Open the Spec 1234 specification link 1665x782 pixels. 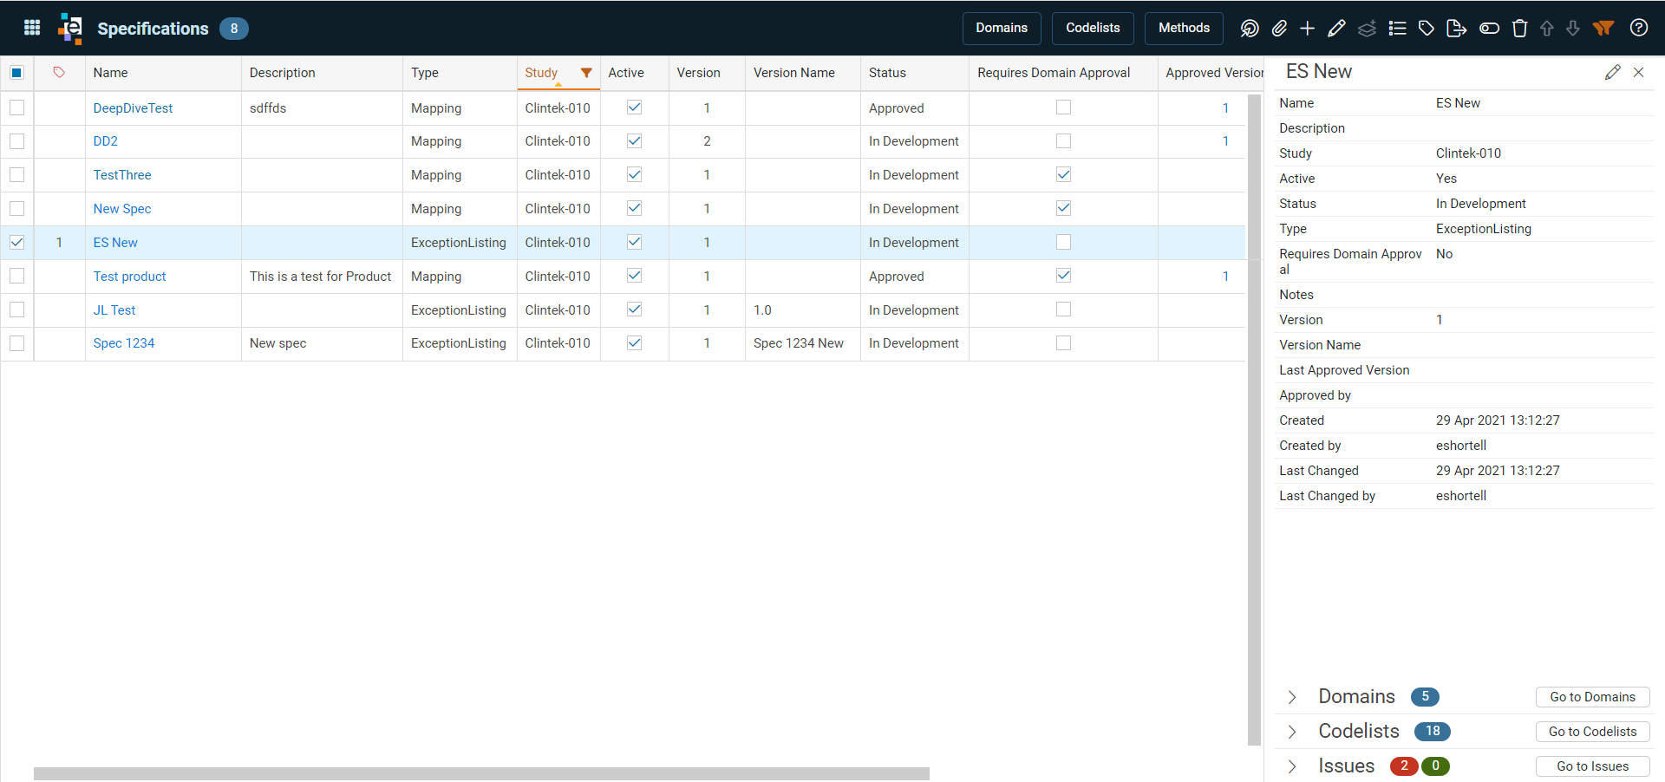click(x=124, y=343)
